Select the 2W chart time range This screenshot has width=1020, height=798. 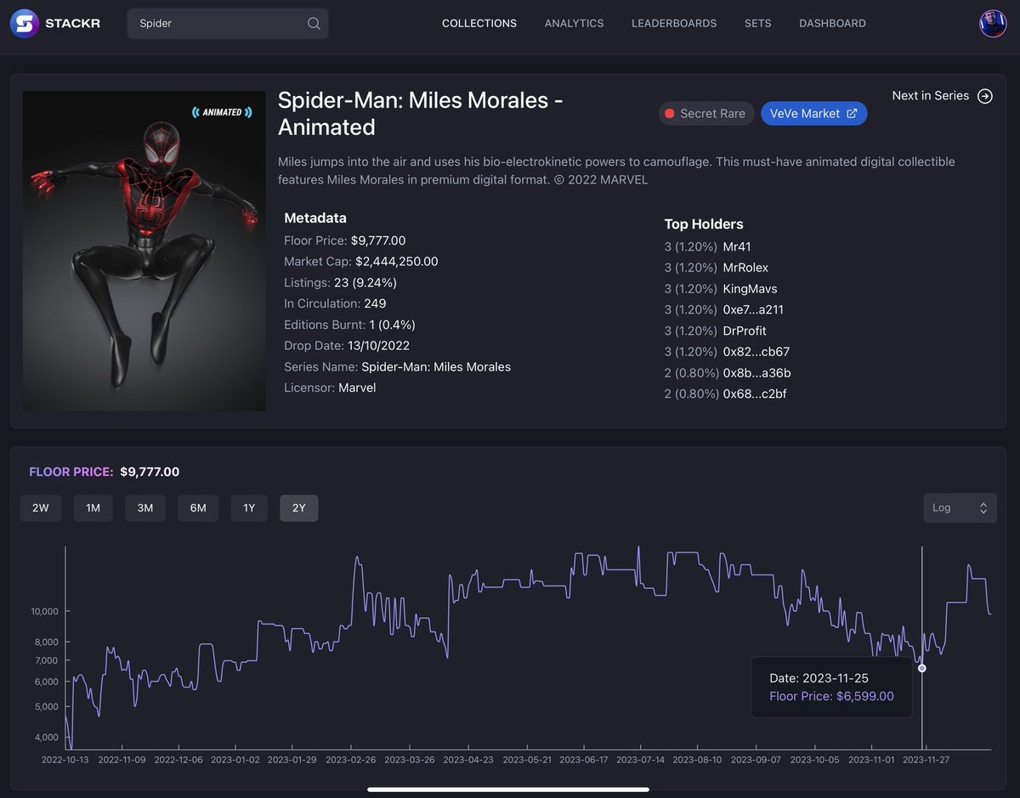(x=40, y=507)
